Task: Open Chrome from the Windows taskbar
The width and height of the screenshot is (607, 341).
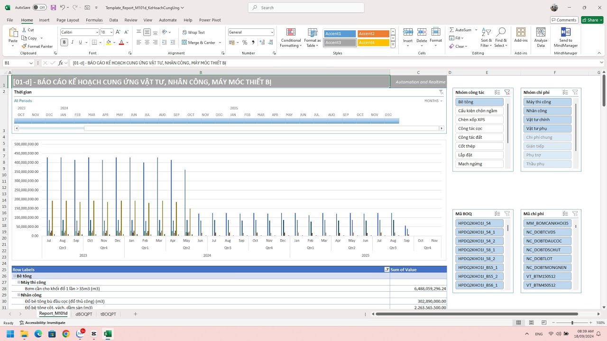Action: [x=66, y=334]
